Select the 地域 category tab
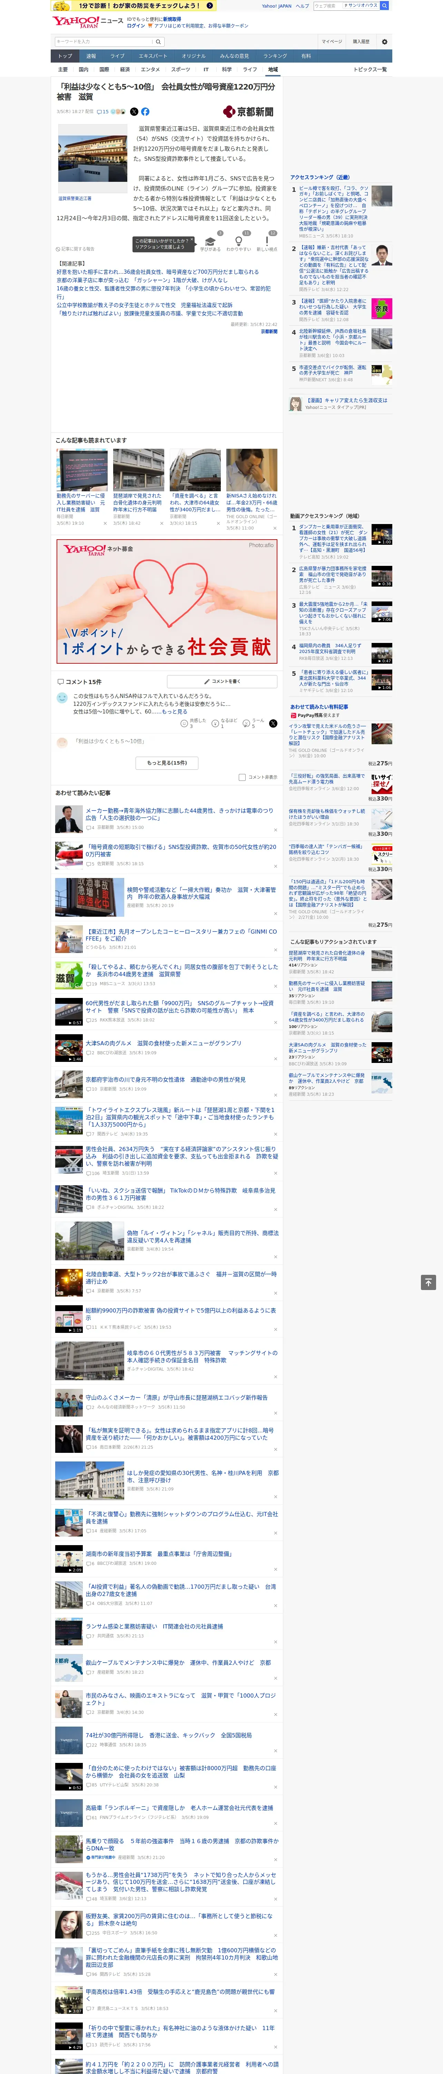Viewport: 443px width, 2074px height. click(273, 69)
